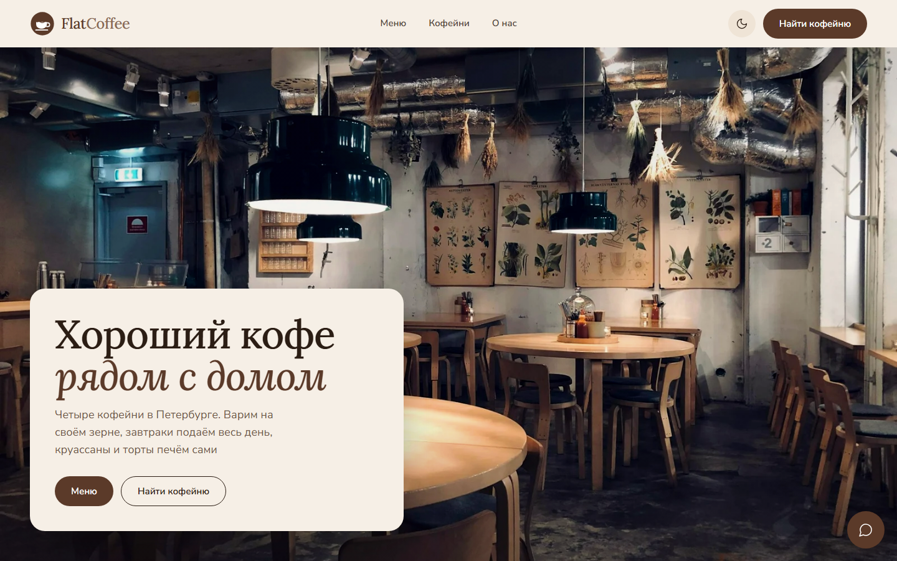Click the italic text рядом с домом

click(191, 378)
